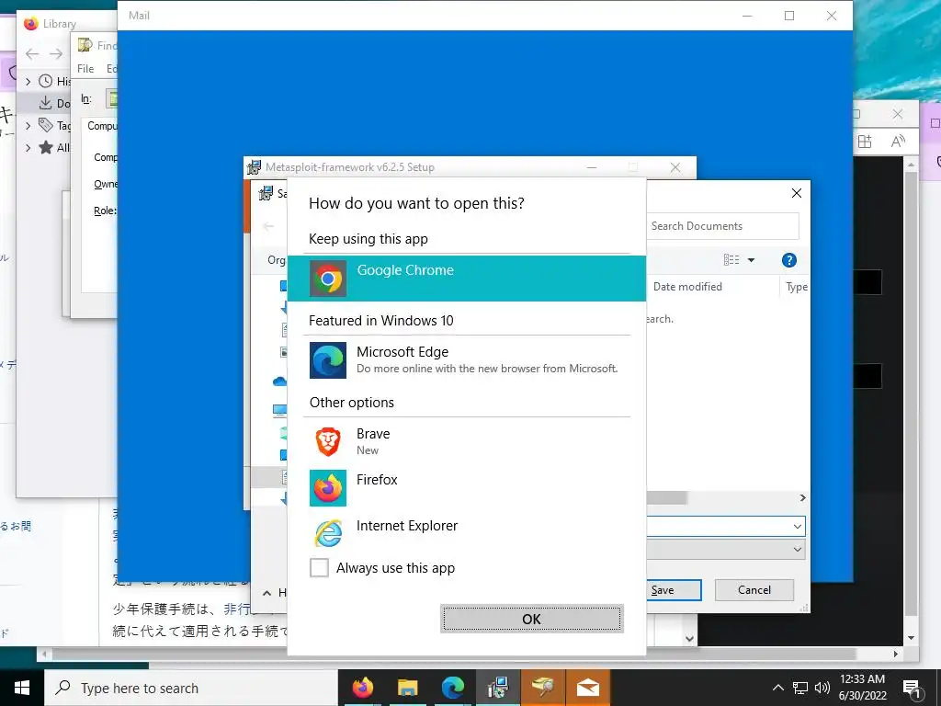Open the volume tray icon

point(822,688)
